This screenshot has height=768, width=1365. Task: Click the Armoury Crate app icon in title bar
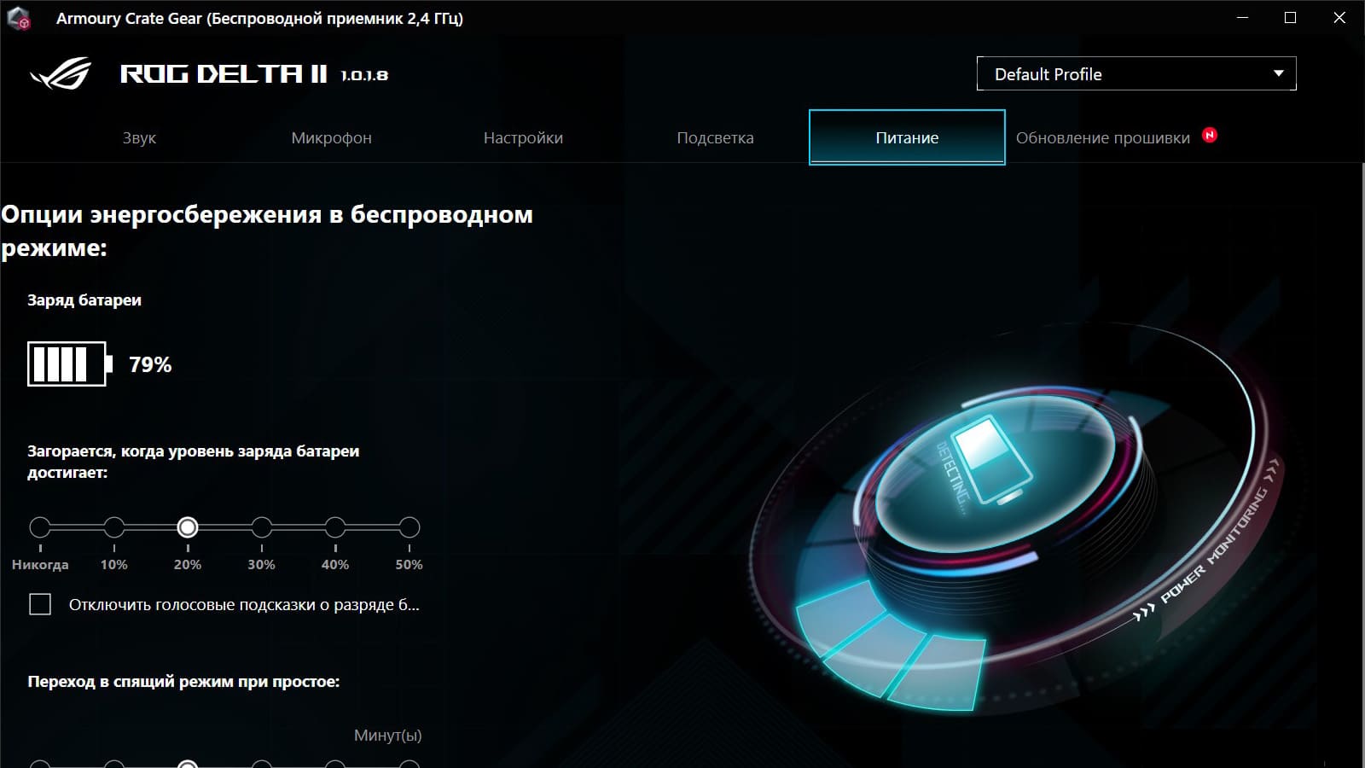tap(18, 18)
